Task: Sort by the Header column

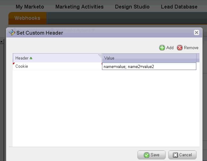Action: tap(22, 58)
